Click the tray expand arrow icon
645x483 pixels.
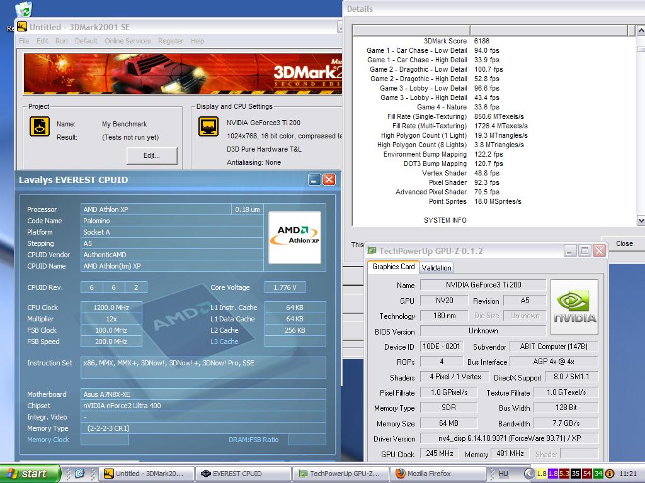click(x=529, y=474)
